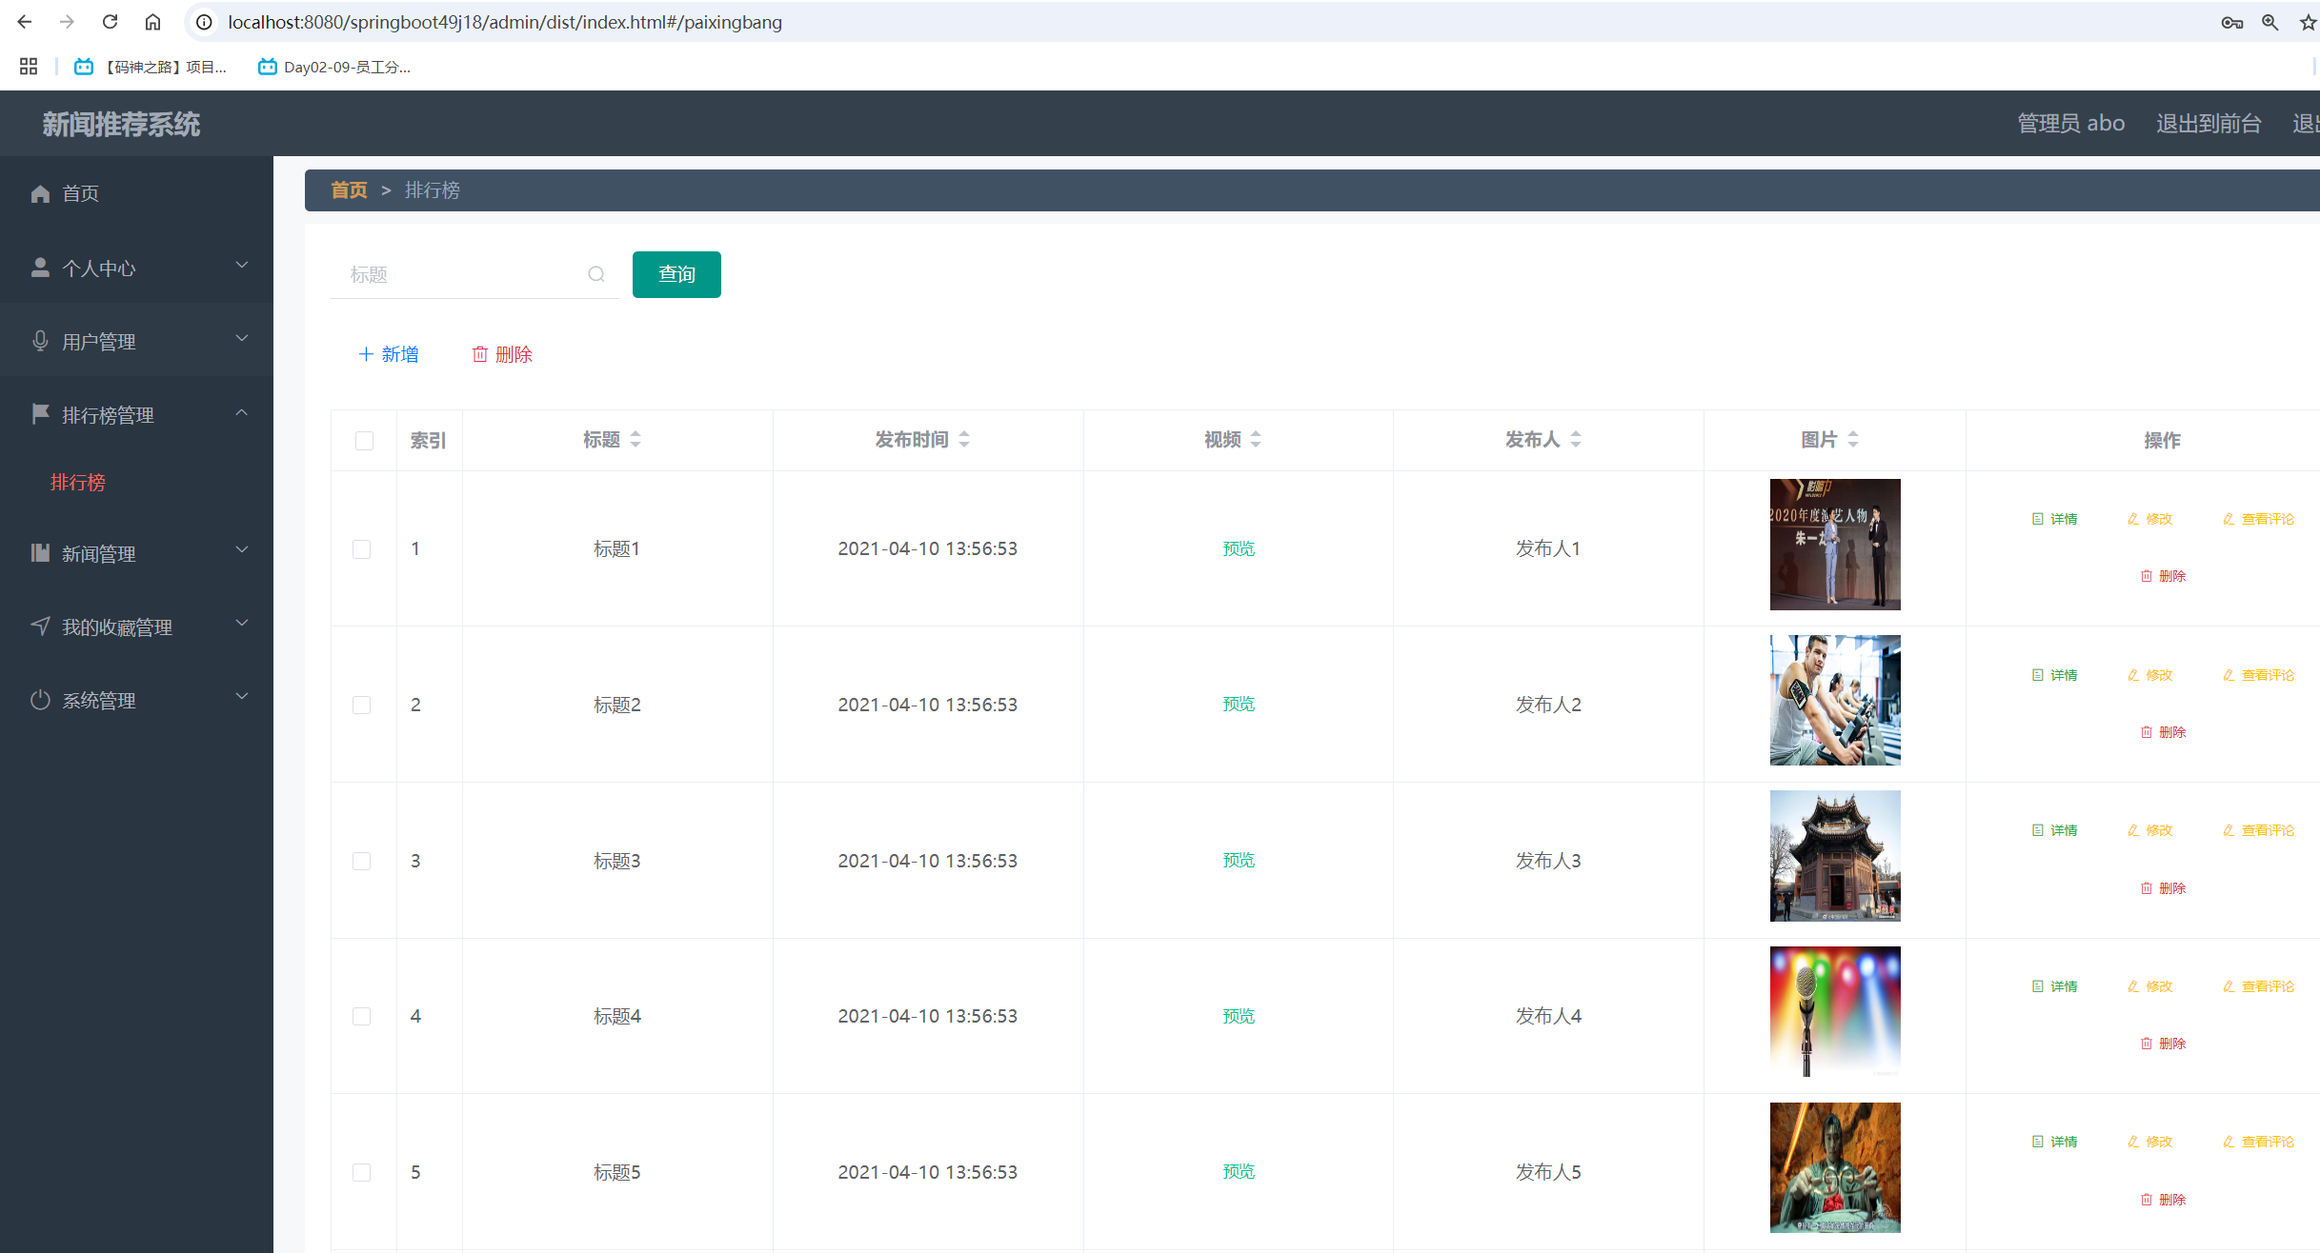Toggle the select-all header checkbox
This screenshot has height=1253, width=2320.
364,440
